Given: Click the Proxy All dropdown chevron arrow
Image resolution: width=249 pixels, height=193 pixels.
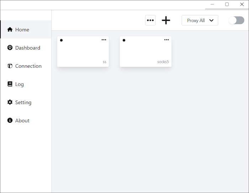Looking at the screenshot, I should (211, 21).
